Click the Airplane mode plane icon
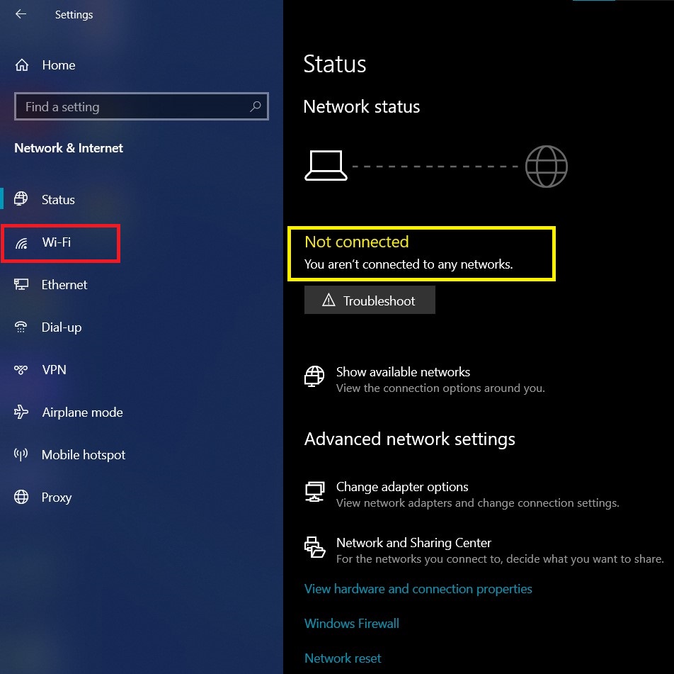The width and height of the screenshot is (674, 674). [21, 412]
